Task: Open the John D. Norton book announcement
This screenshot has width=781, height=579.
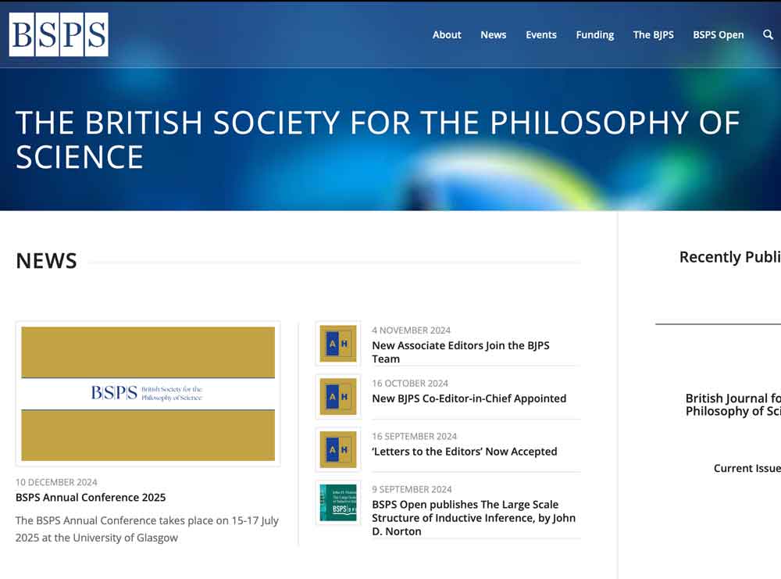Action: coord(473,517)
